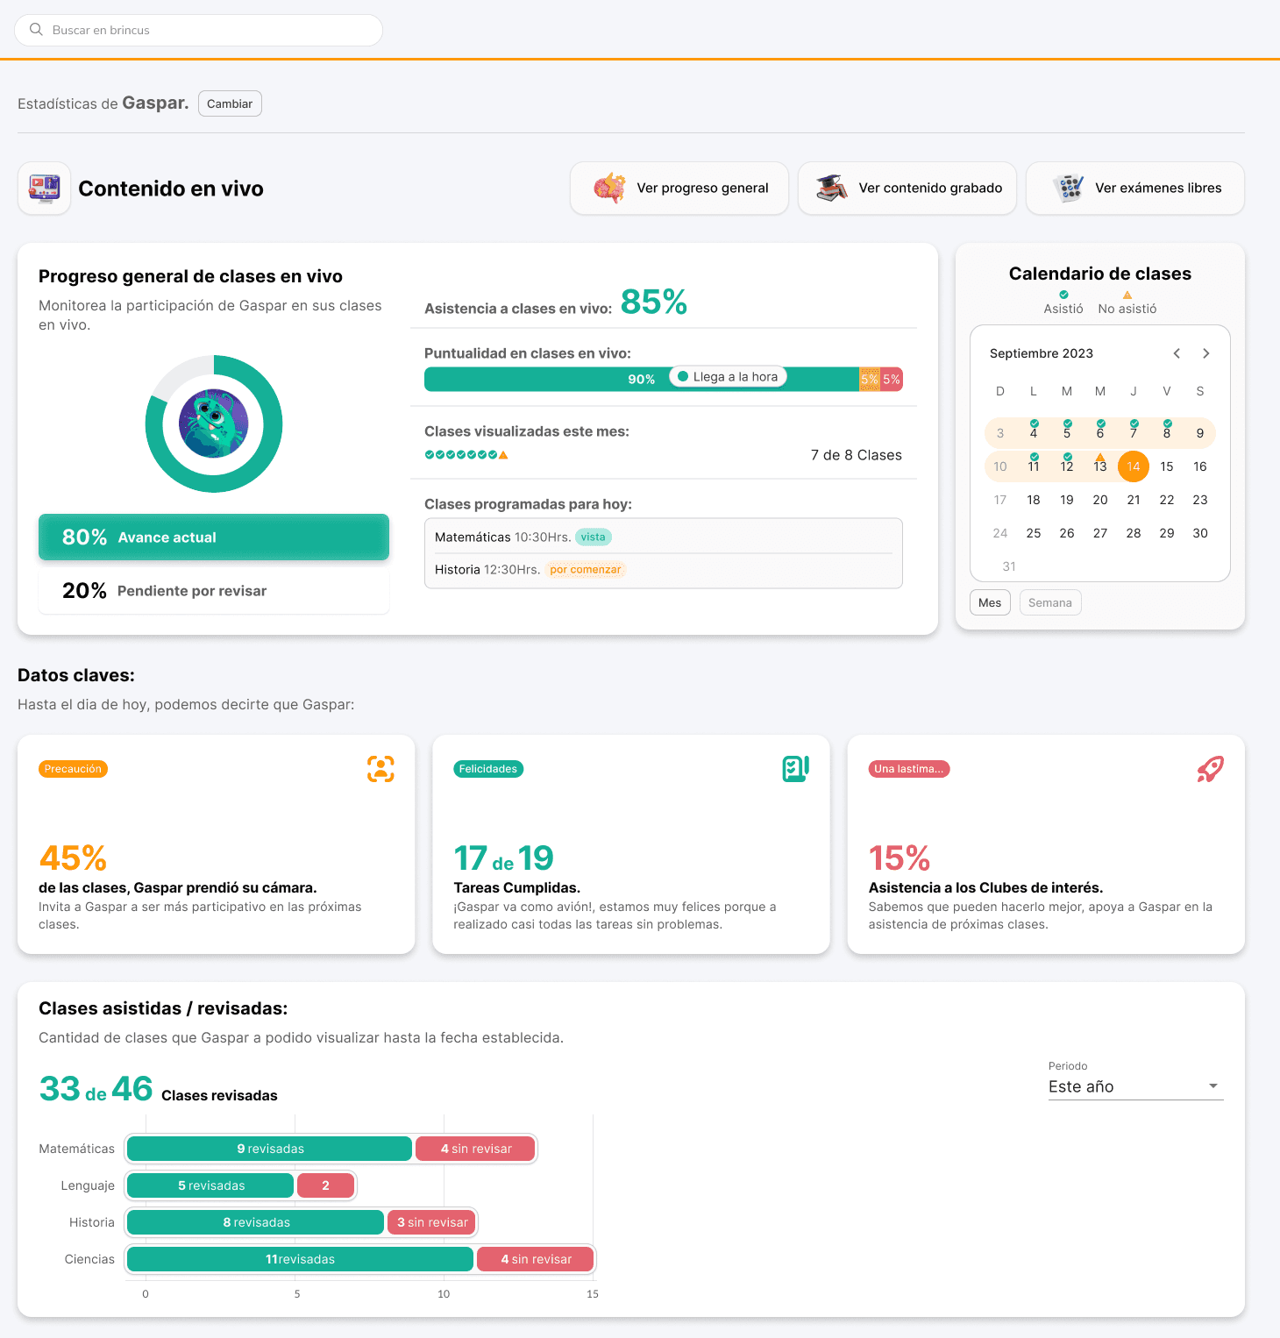This screenshot has height=1338, width=1280.
Task: Click the red 2 bar for Lenguaje
Action: click(325, 1185)
